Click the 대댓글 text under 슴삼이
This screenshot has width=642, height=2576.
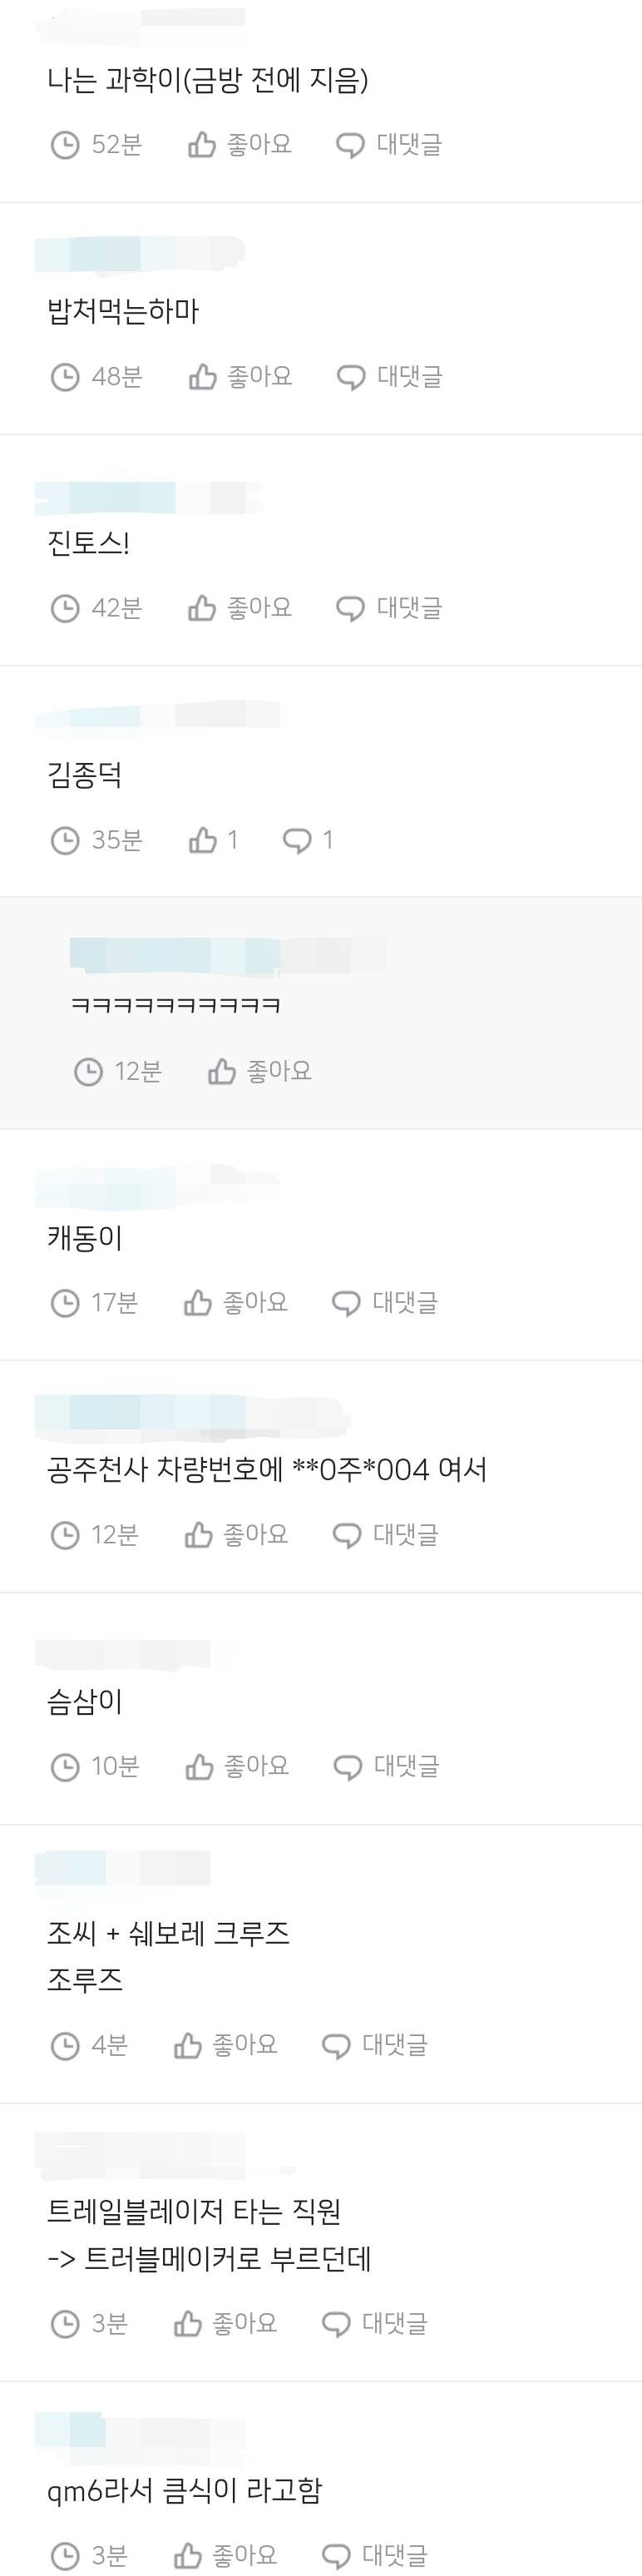coord(407,1767)
